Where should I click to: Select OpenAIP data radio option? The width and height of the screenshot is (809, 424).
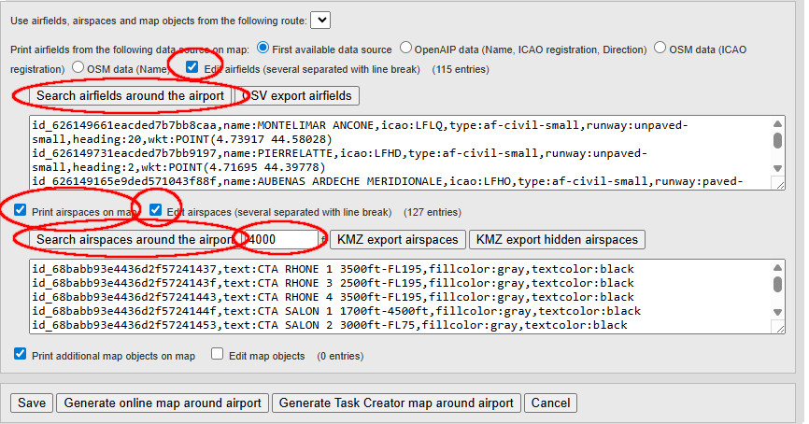[x=406, y=48]
